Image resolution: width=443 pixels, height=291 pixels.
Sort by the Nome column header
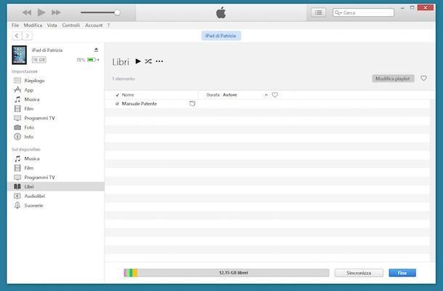pyautogui.click(x=128, y=95)
